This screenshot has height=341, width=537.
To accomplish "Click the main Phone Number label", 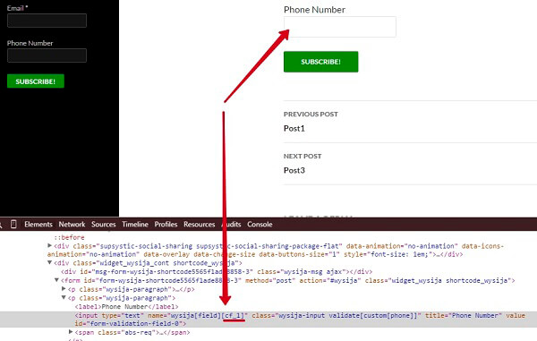I will (x=314, y=10).
